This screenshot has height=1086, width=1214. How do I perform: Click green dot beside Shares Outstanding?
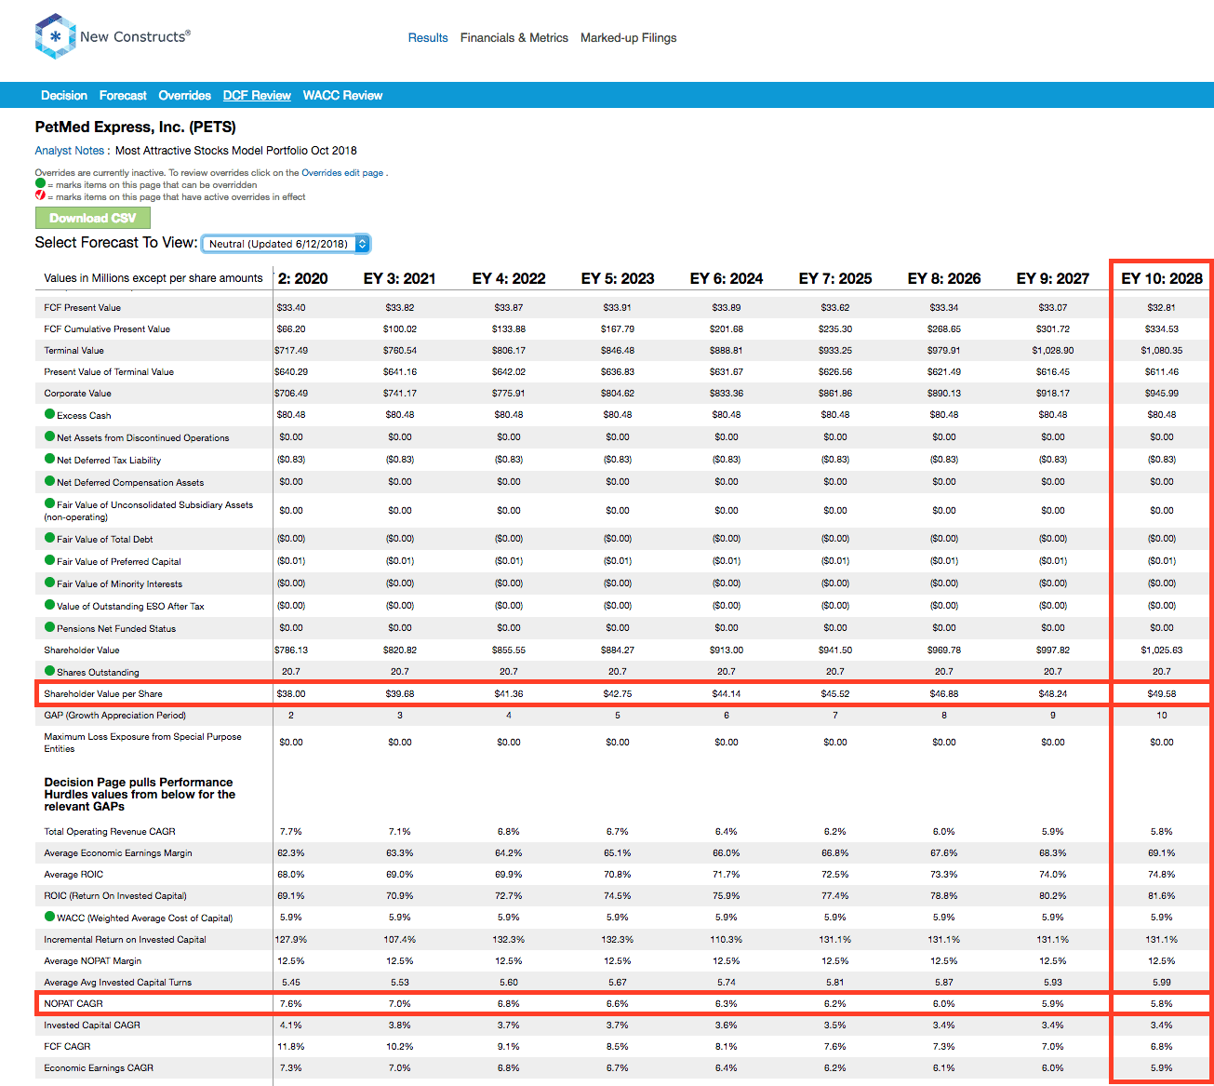50,671
